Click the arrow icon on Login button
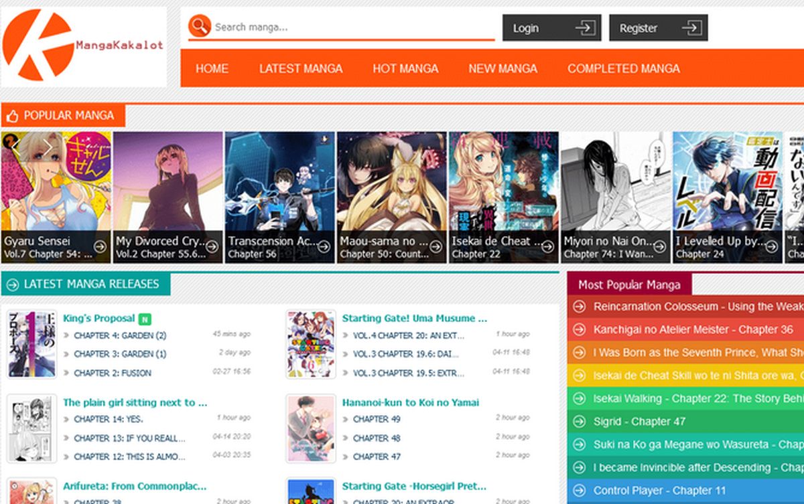The height and width of the screenshot is (504, 804). pos(585,28)
